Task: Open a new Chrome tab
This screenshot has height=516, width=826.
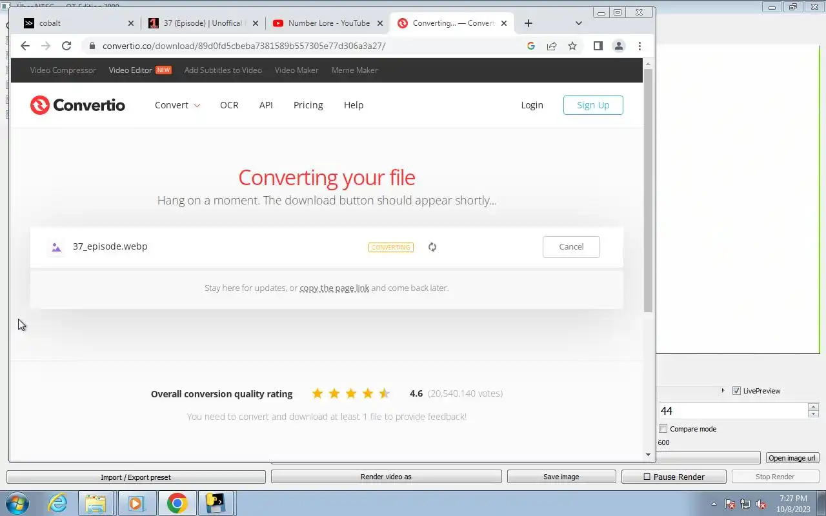Action: pyautogui.click(x=529, y=23)
